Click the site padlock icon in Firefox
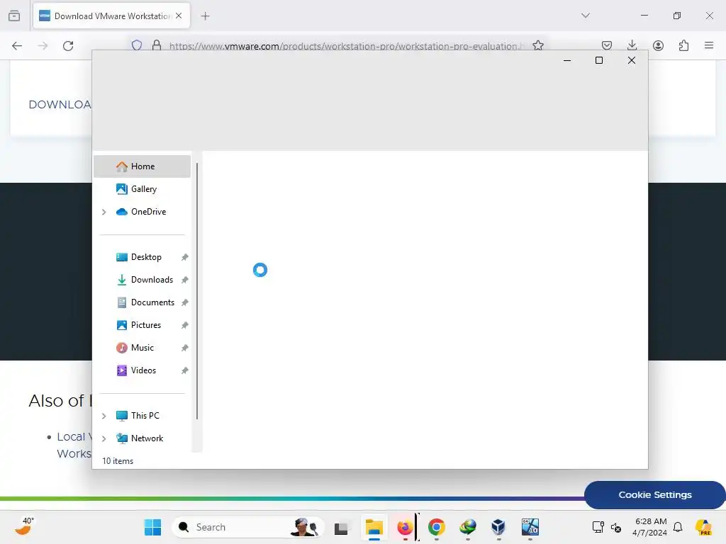Viewport: 726px width, 544px height. [x=157, y=45]
